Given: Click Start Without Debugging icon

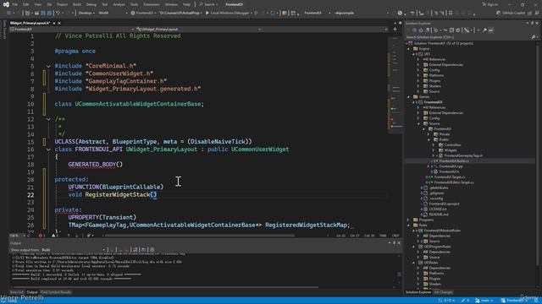Looking at the screenshot, I should coord(256,14).
